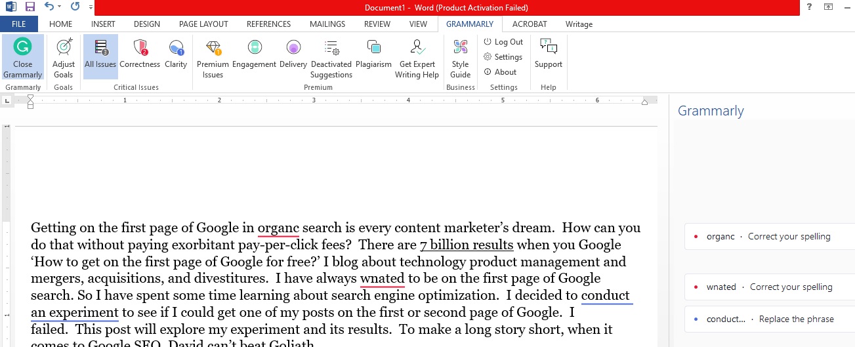
Task: Switch to the Writage tab
Action: [579, 24]
